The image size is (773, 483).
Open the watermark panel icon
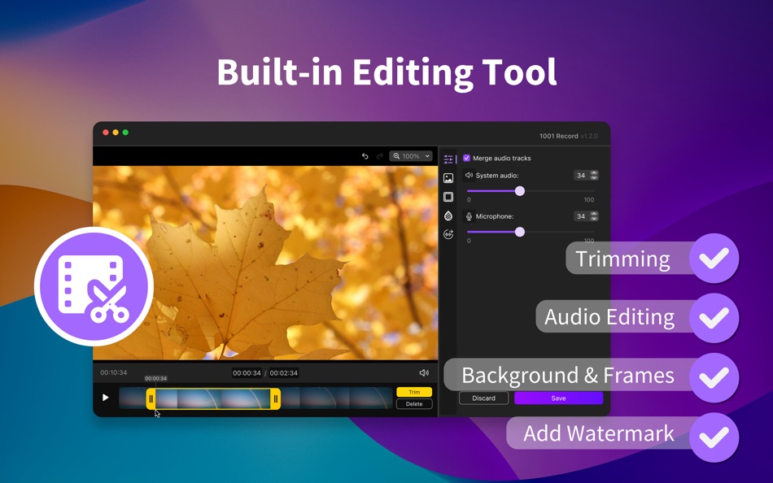448,215
